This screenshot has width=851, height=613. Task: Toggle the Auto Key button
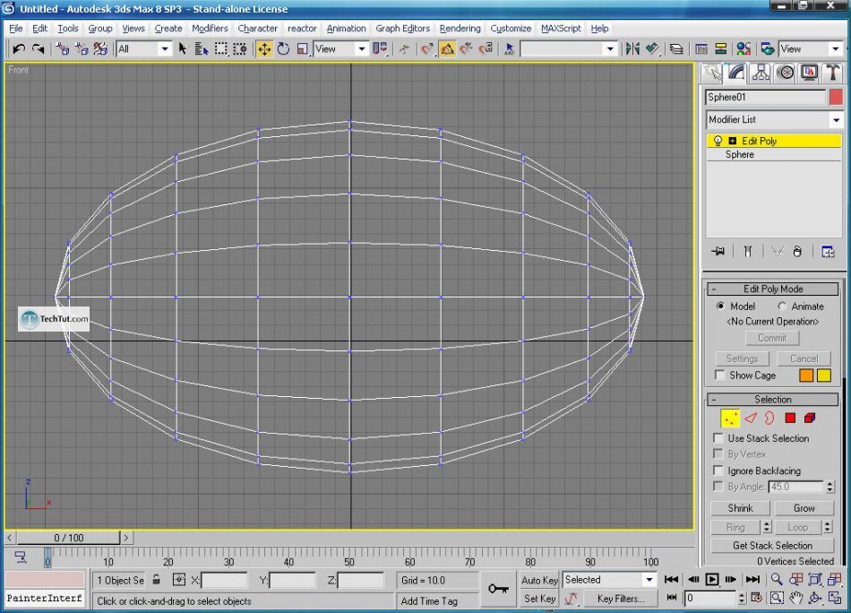[539, 580]
